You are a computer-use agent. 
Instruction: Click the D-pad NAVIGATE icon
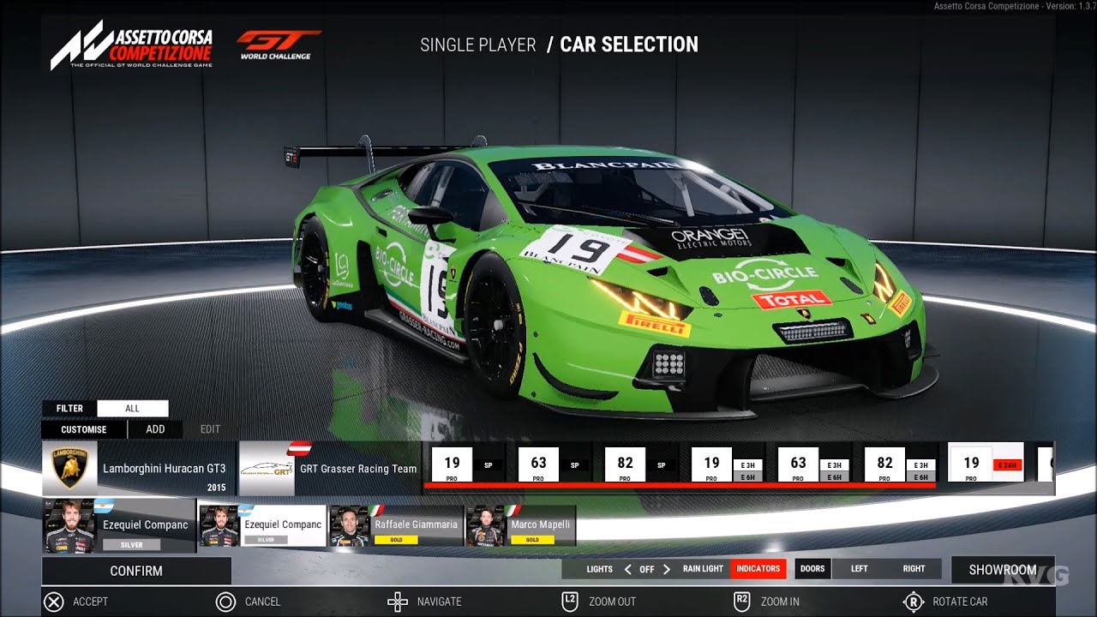pos(398,602)
